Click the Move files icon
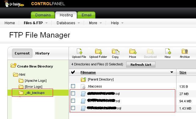 (133, 51)
